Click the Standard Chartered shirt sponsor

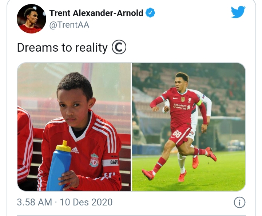tap(180, 106)
